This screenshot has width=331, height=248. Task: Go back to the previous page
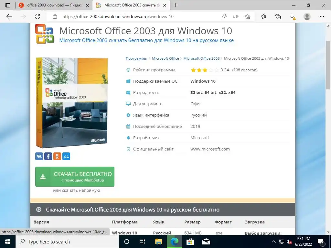tap(9, 16)
